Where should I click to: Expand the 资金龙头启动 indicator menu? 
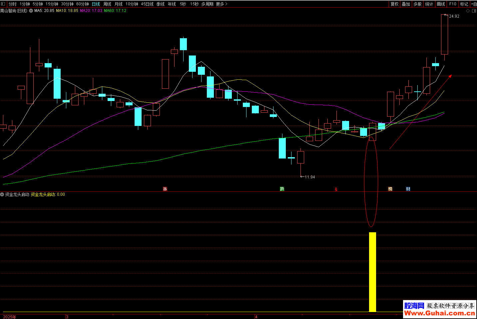click(2, 194)
